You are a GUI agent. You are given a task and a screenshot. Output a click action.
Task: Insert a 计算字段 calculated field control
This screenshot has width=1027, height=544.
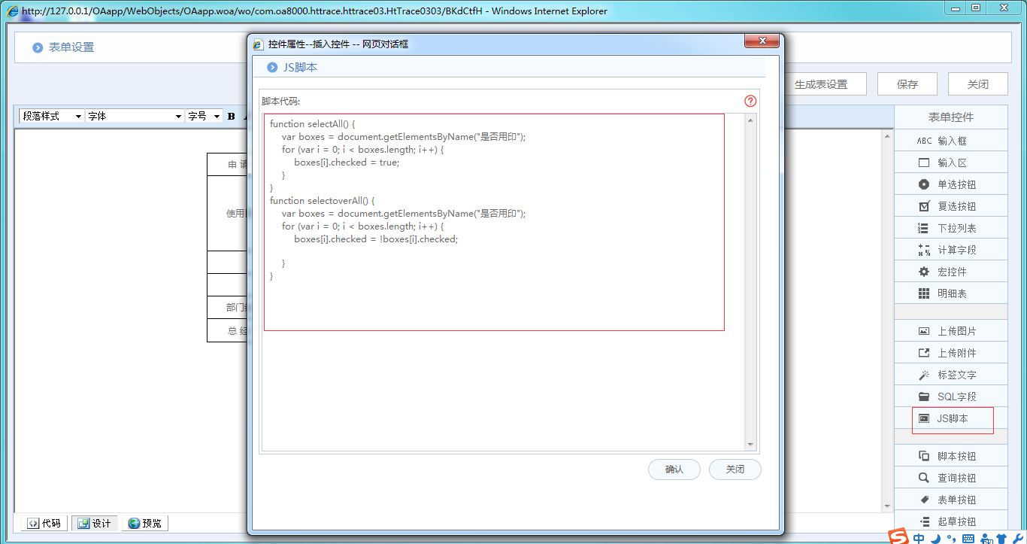[950, 250]
